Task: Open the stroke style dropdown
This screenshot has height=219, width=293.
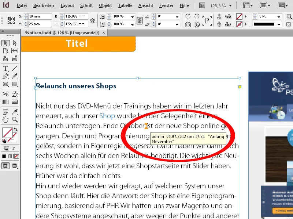Action: (279, 24)
